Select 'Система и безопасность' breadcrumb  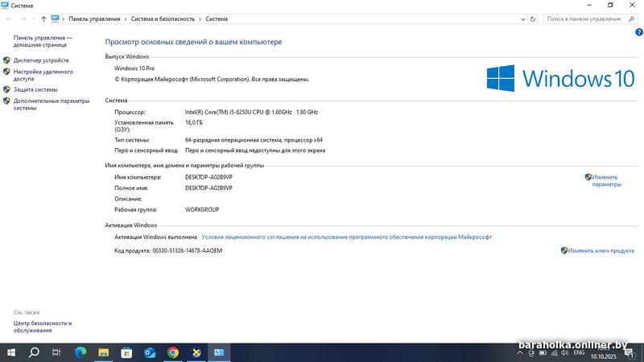pos(163,19)
